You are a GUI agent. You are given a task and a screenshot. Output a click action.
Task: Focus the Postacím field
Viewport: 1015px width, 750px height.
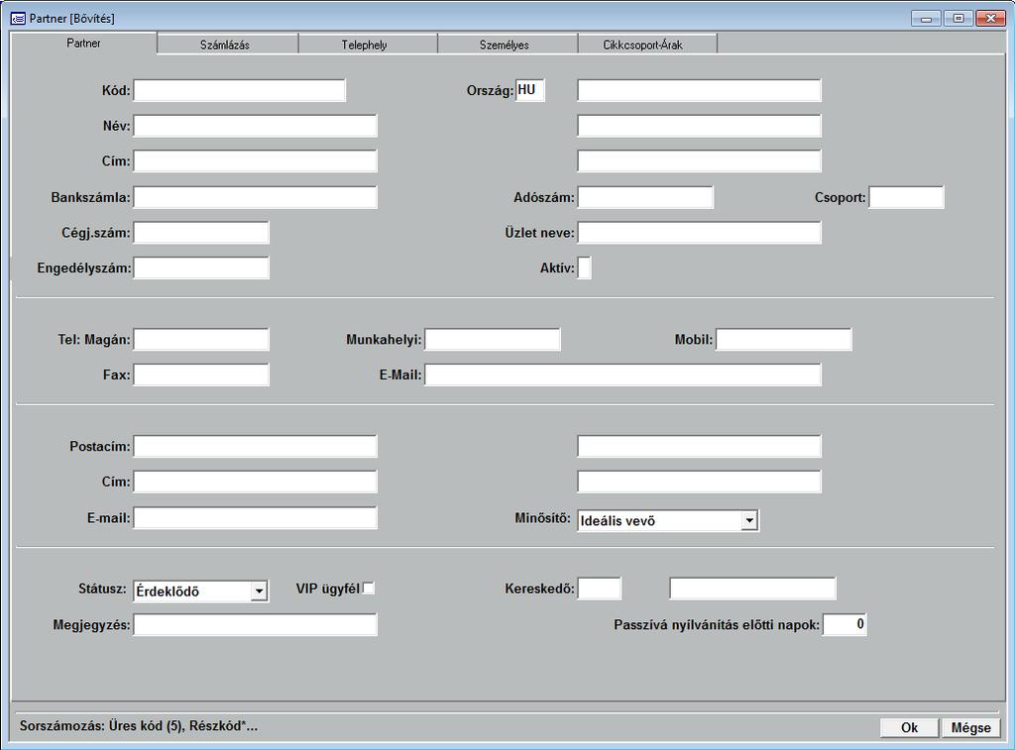click(255, 447)
